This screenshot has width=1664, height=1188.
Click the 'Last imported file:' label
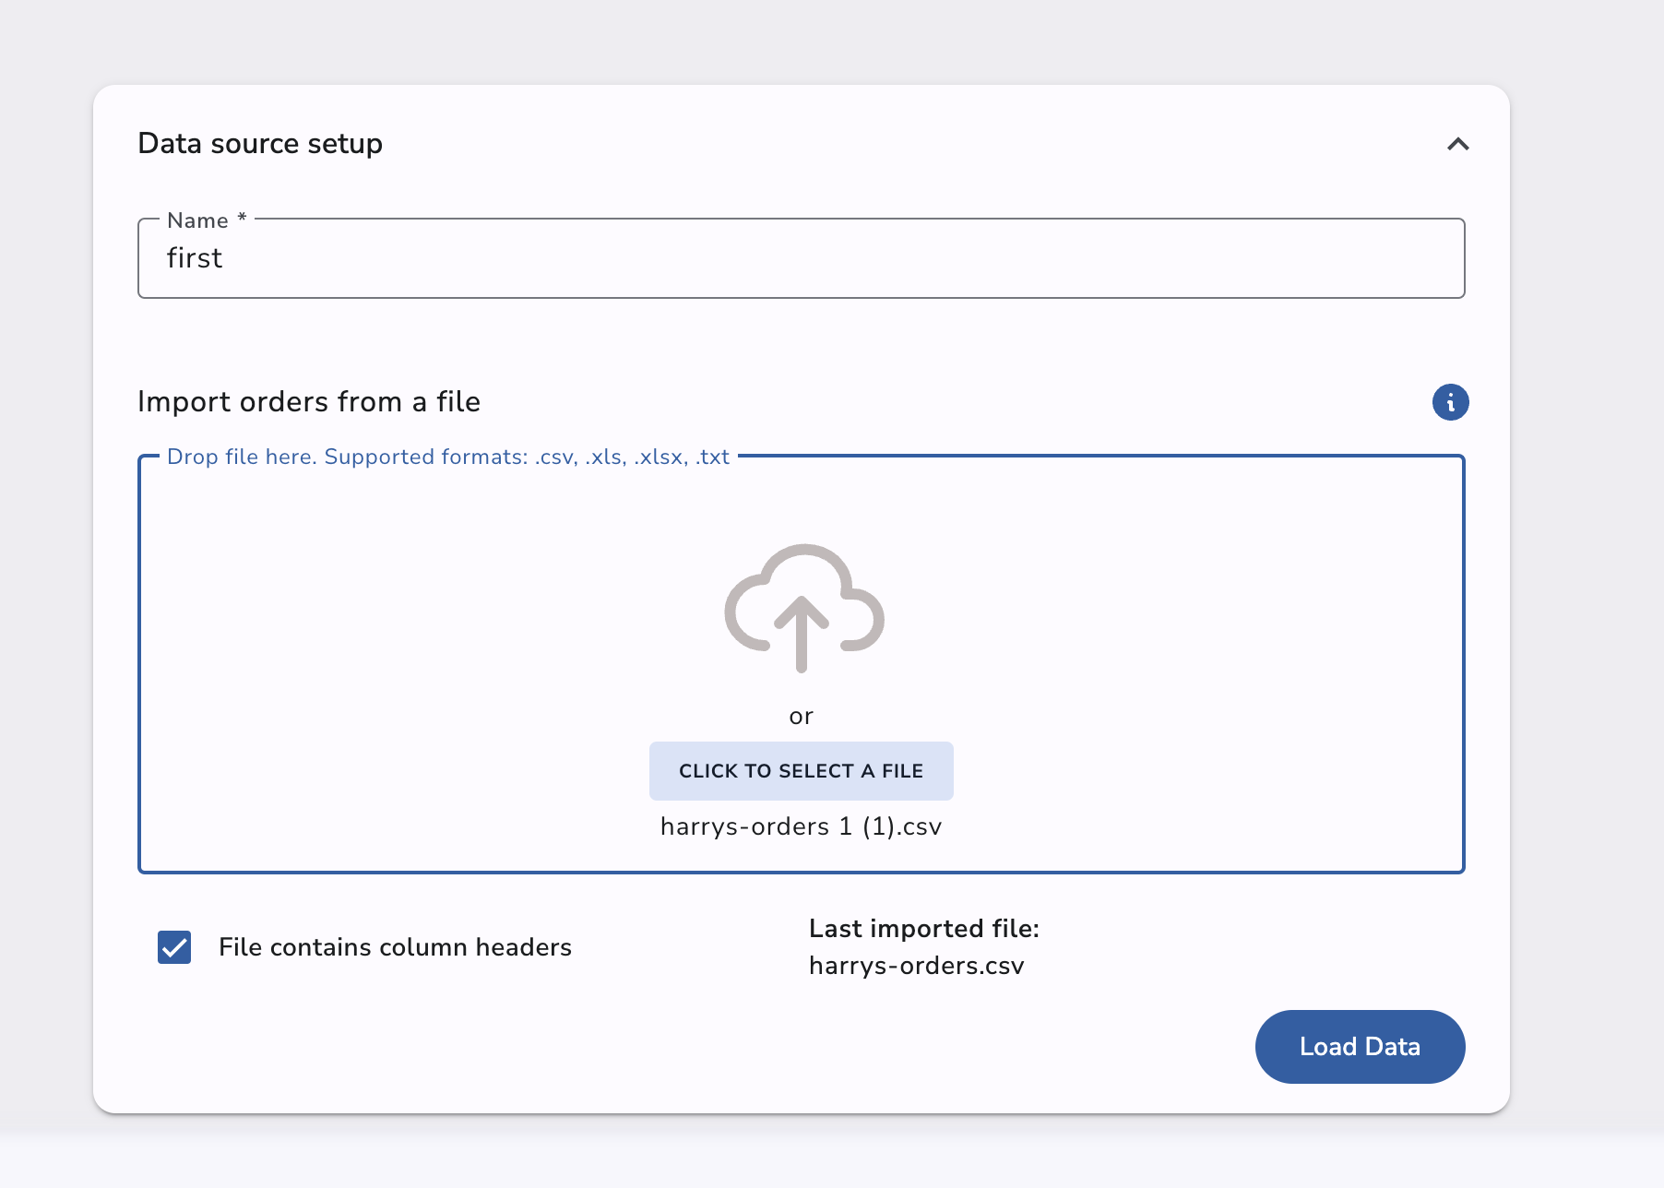pyautogui.click(x=923, y=929)
